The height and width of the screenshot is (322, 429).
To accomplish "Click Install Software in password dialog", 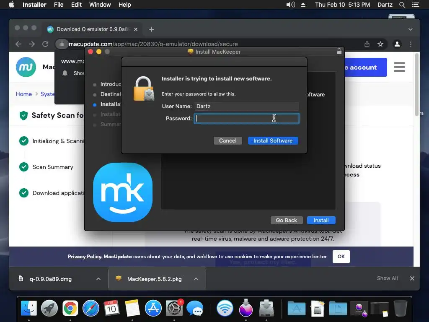I will click(273, 141).
